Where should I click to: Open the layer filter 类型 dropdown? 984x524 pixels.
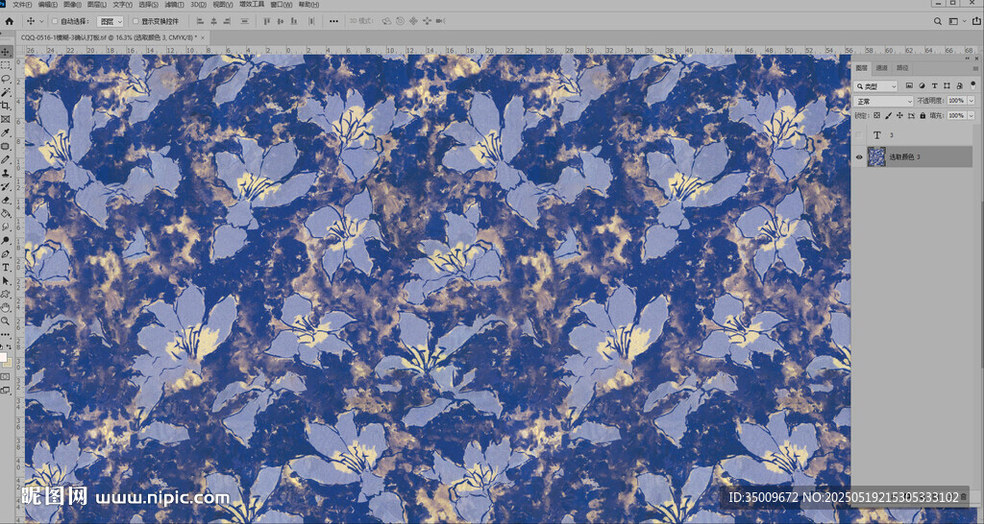(875, 86)
